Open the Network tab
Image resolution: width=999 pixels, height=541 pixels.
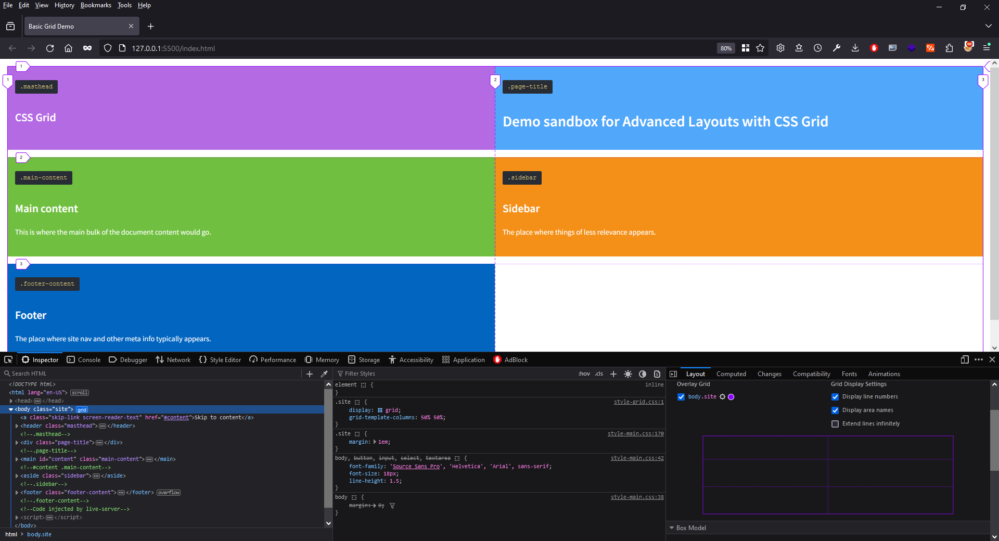(173, 359)
